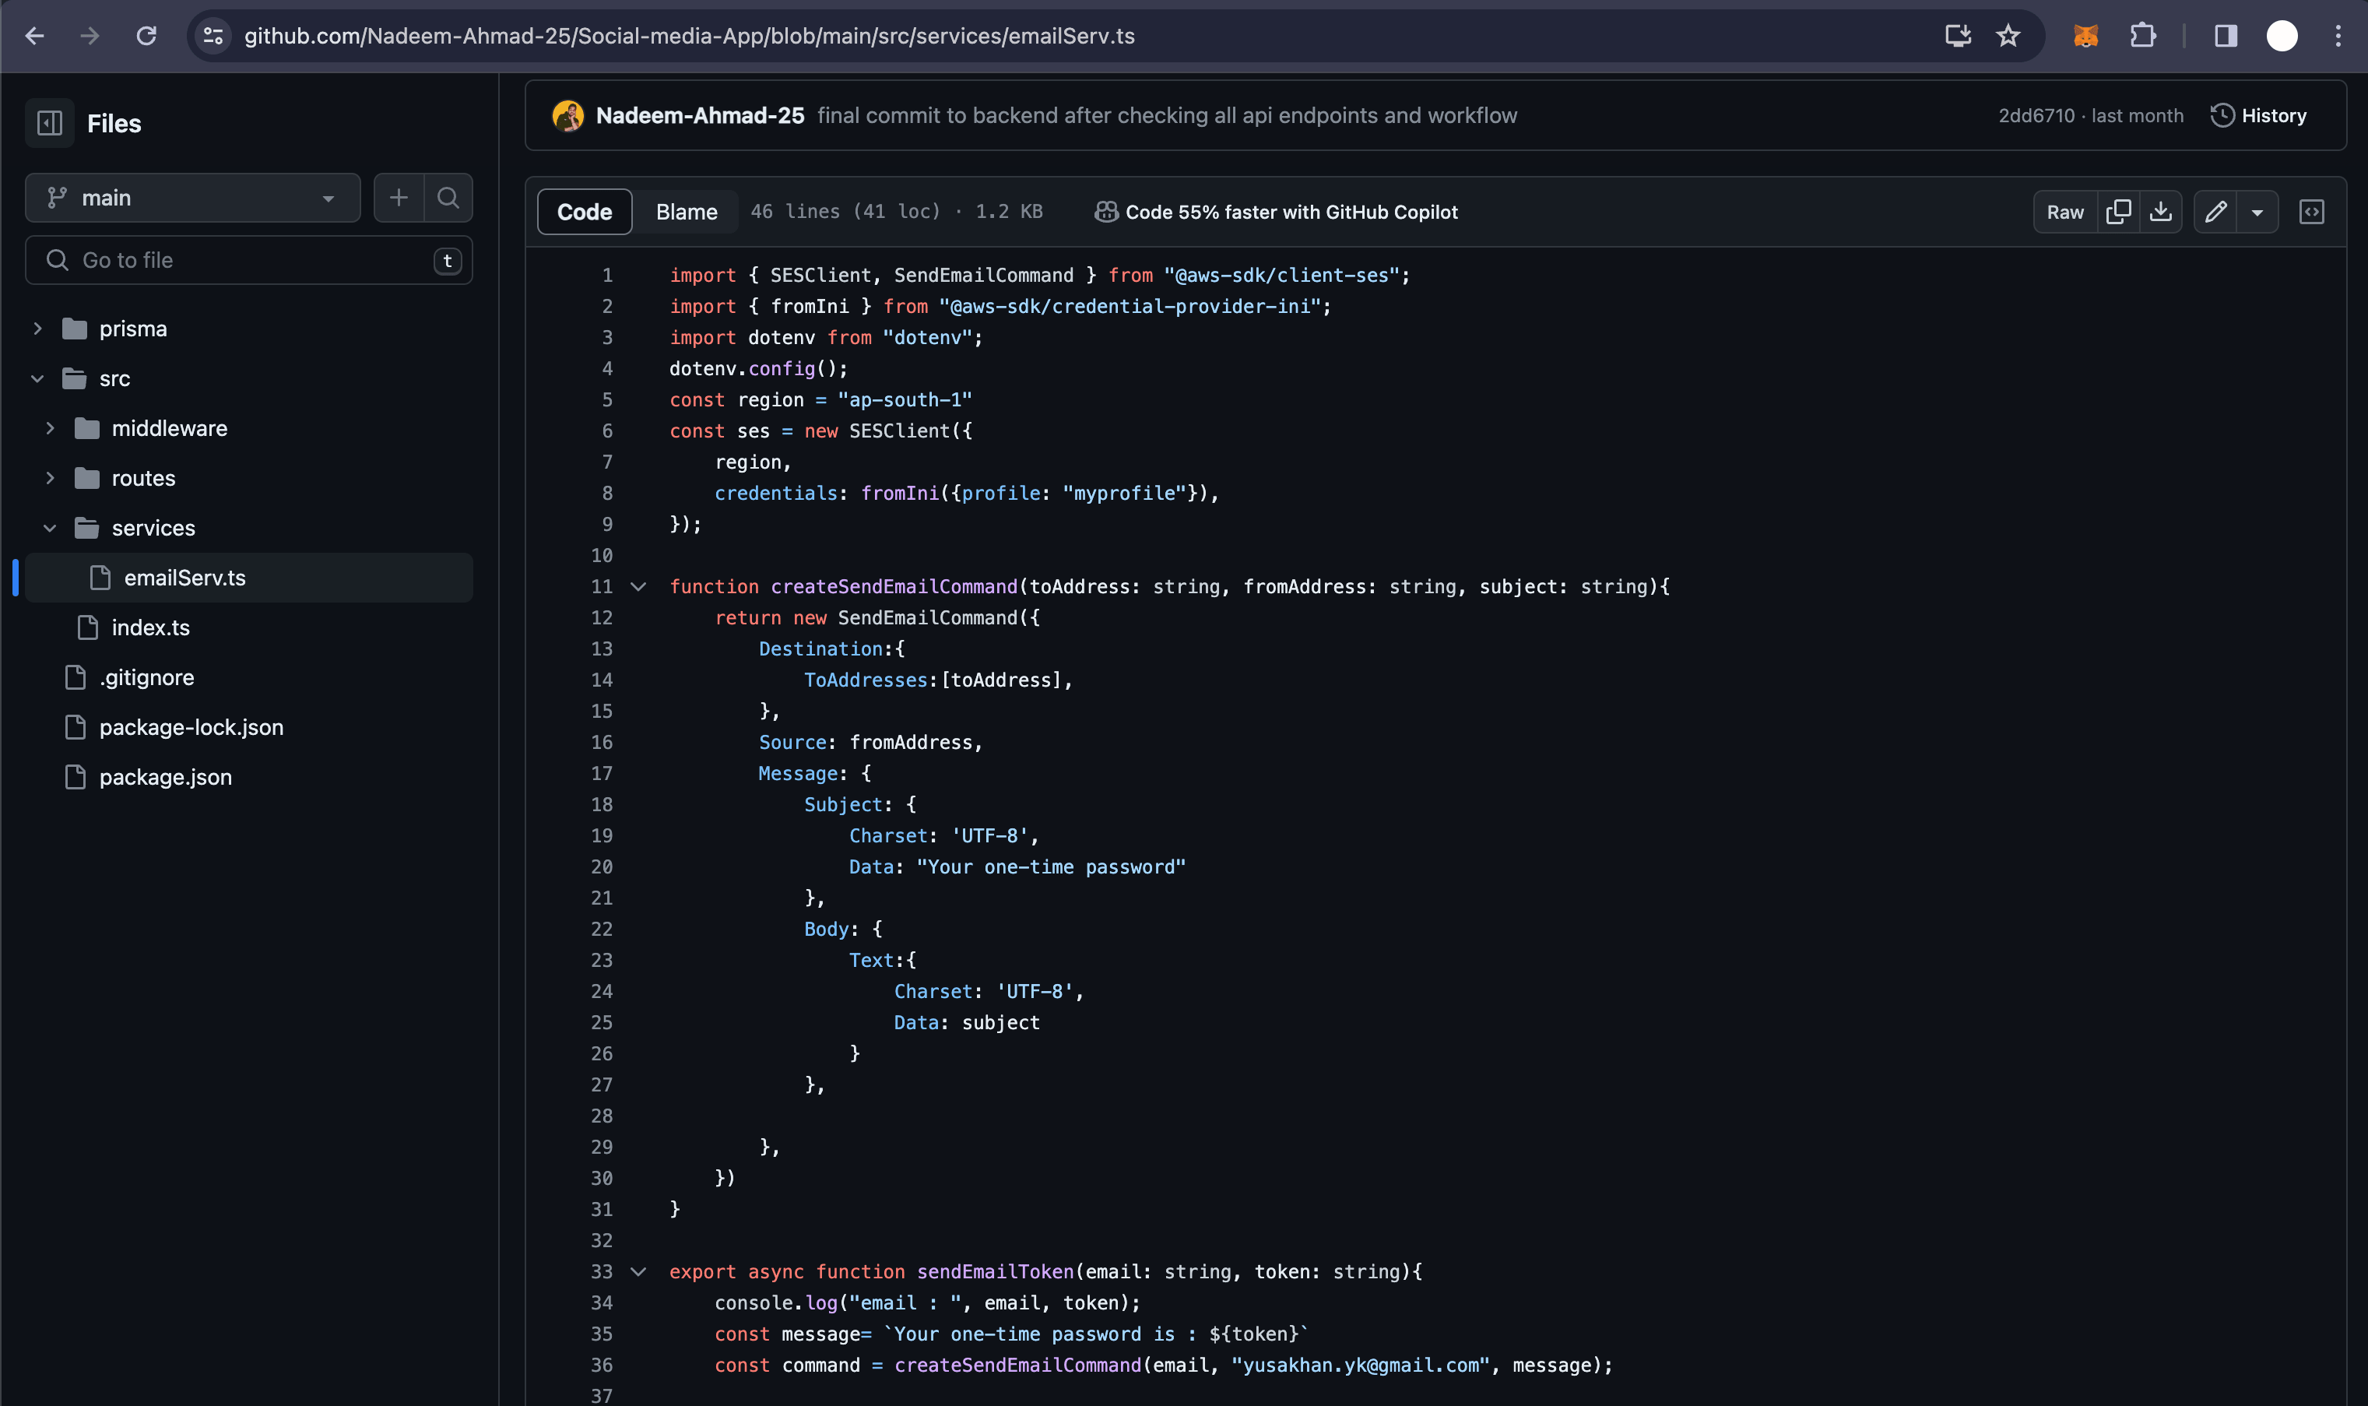Download raw file icon
Image resolution: width=2368 pixels, height=1406 pixels.
pyautogui.click(x=2161, y=211)
